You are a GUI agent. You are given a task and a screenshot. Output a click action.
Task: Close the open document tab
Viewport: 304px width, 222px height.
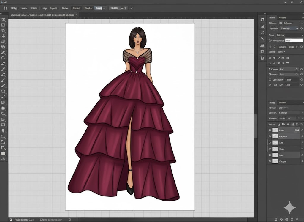pos(76,14)
